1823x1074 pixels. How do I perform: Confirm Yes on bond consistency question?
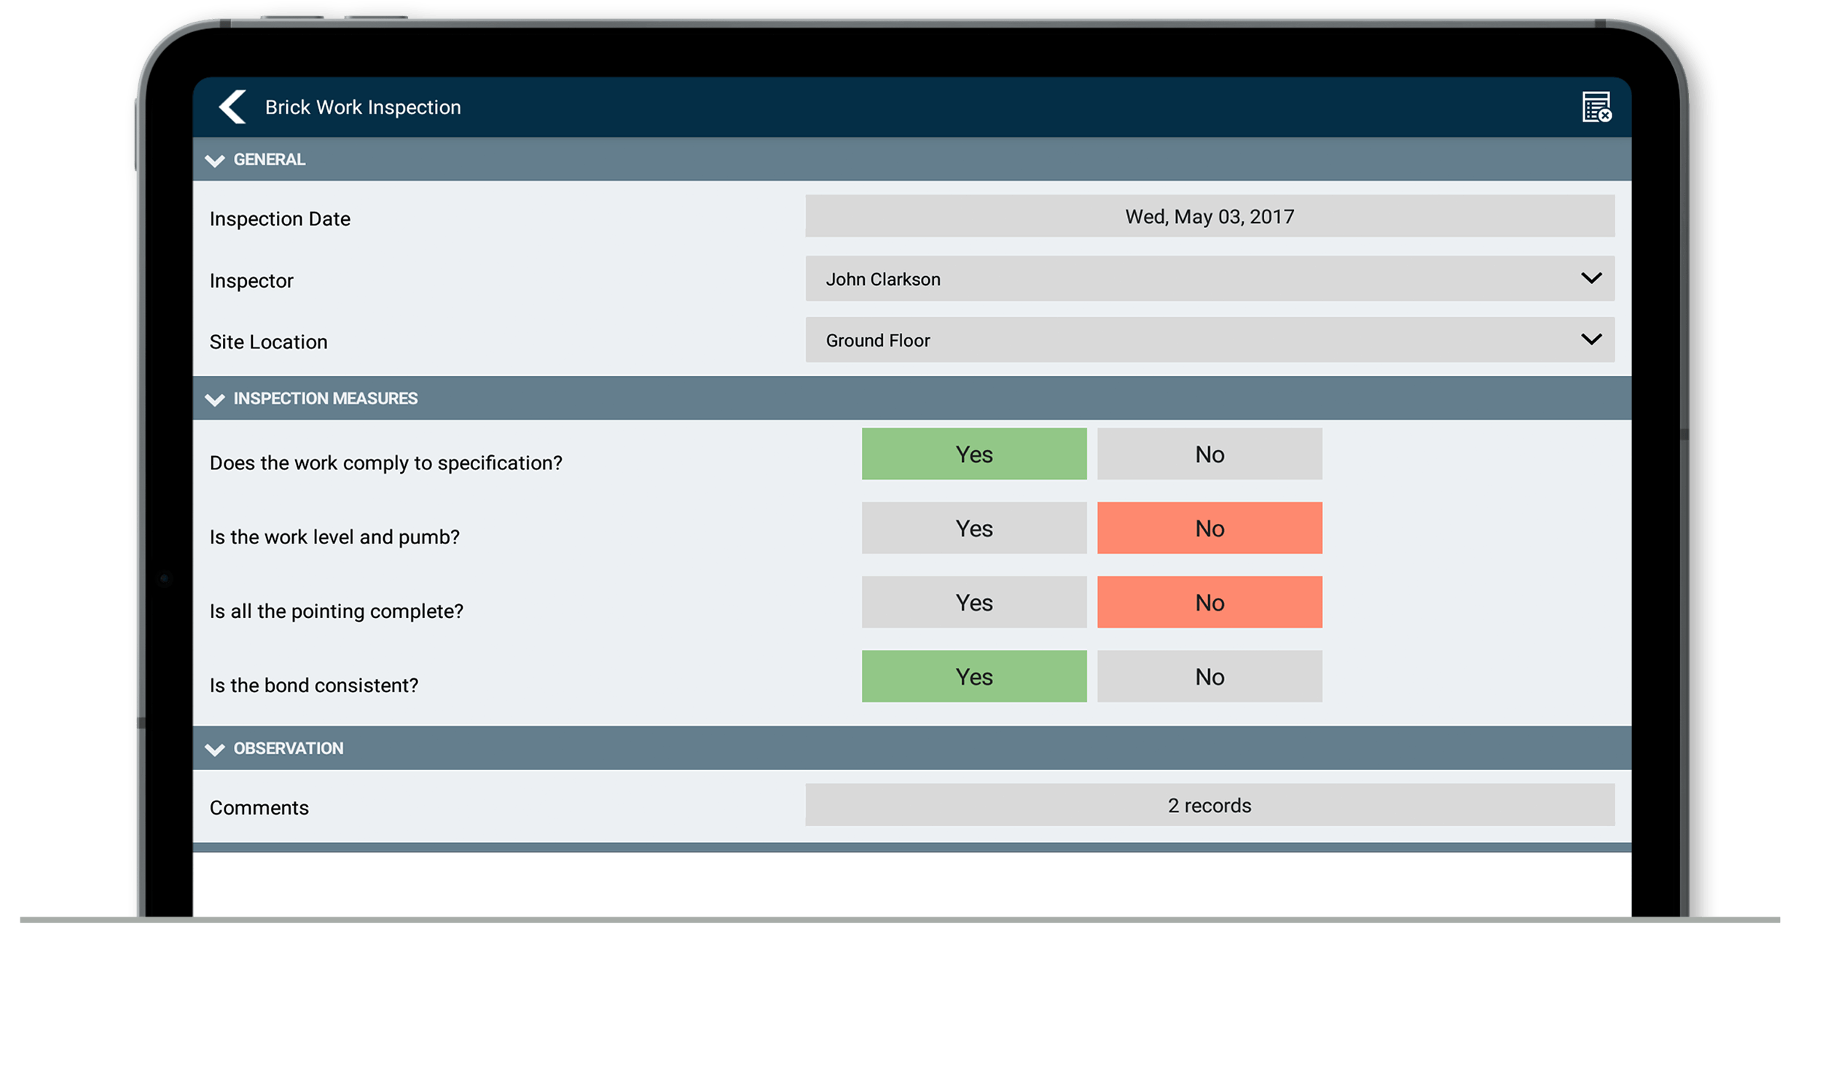974,676
